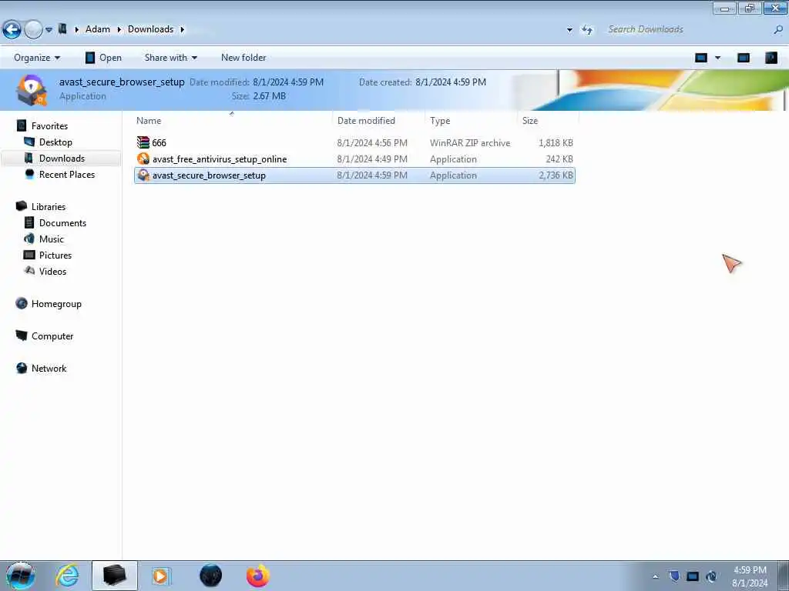789x591 pixels.
Task: Click the dark round taskbar app icon
Action: coord(210,576)
